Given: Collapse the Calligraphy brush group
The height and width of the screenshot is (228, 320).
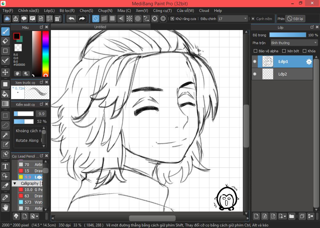Looking at the screenshot, I should click(15, 184).
